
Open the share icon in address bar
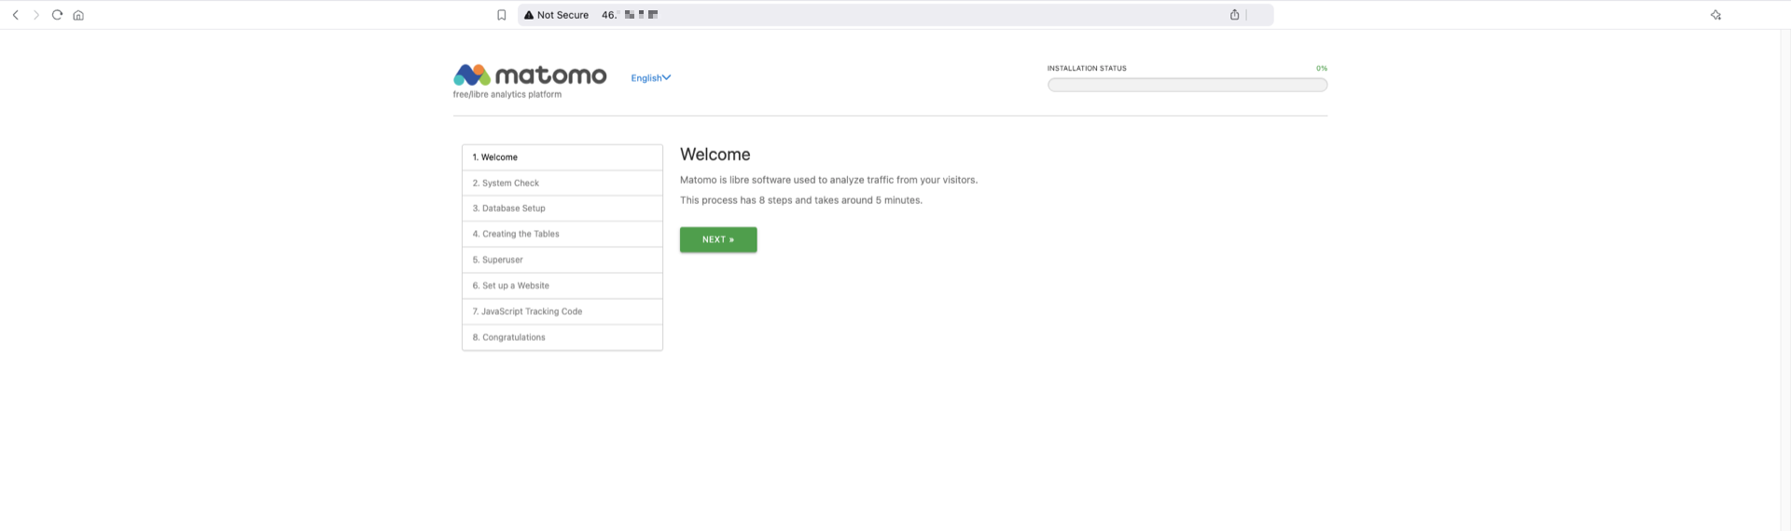pos(1234,15)
